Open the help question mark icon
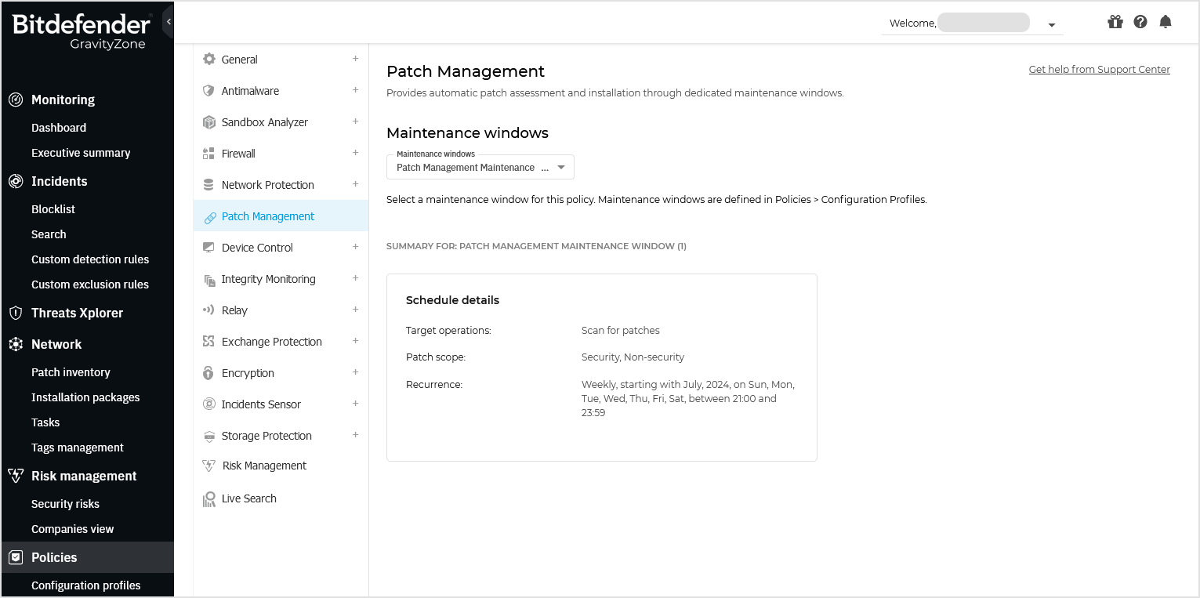 click(x=1140, y=22)
